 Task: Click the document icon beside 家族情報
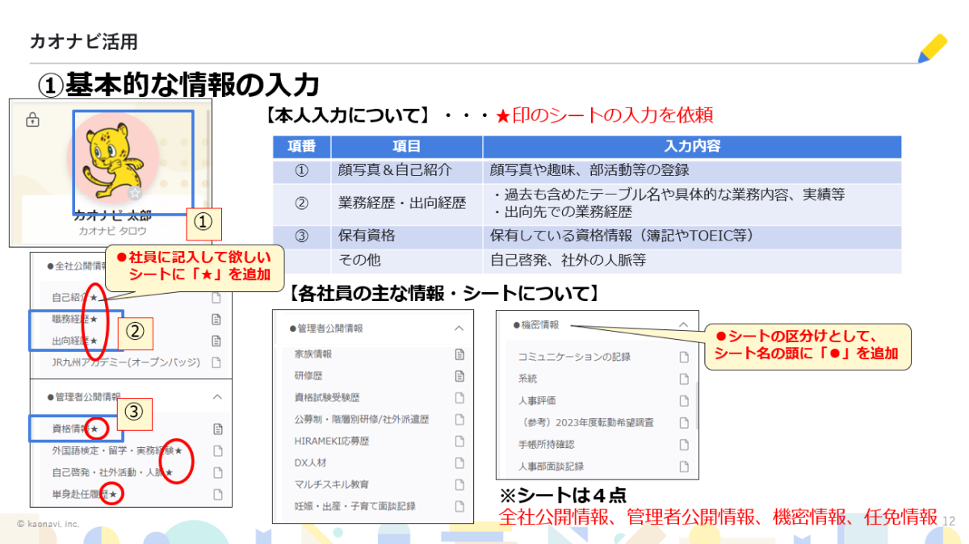click(x=459, y=354)
